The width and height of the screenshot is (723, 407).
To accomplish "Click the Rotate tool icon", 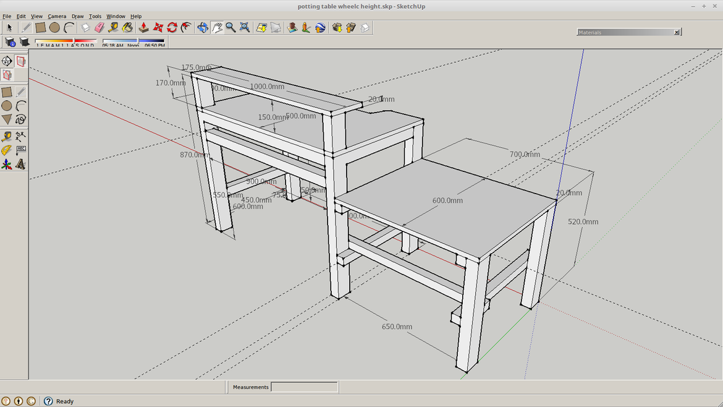I will coord(172,27).
